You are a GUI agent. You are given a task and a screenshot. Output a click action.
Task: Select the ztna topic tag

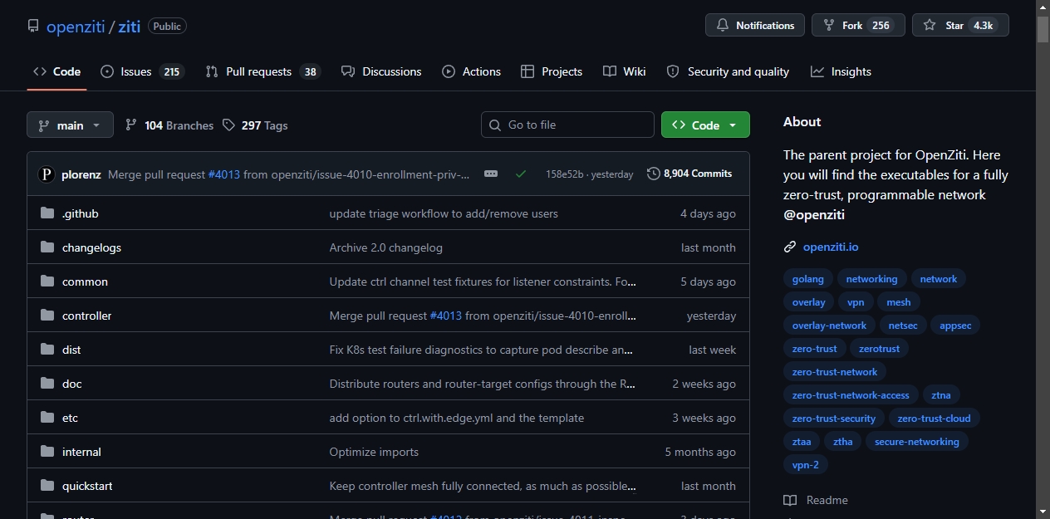coord(941,395)
